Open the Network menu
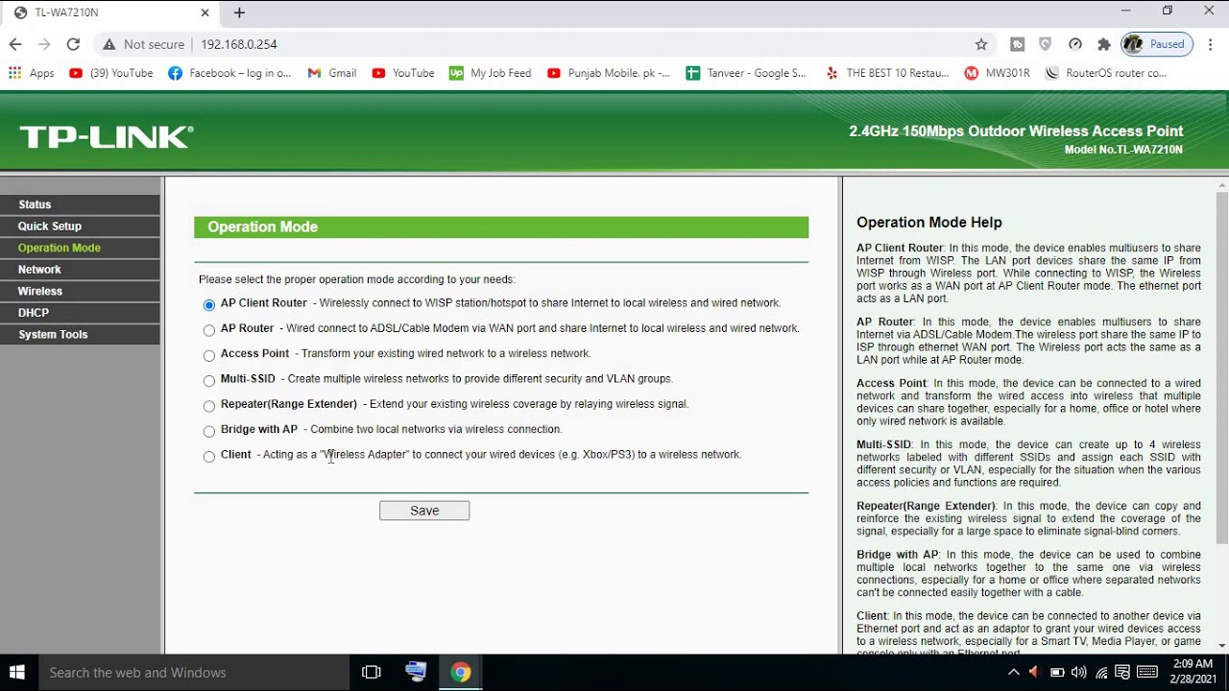The image size is (1229, 691). tap(80, 270)
